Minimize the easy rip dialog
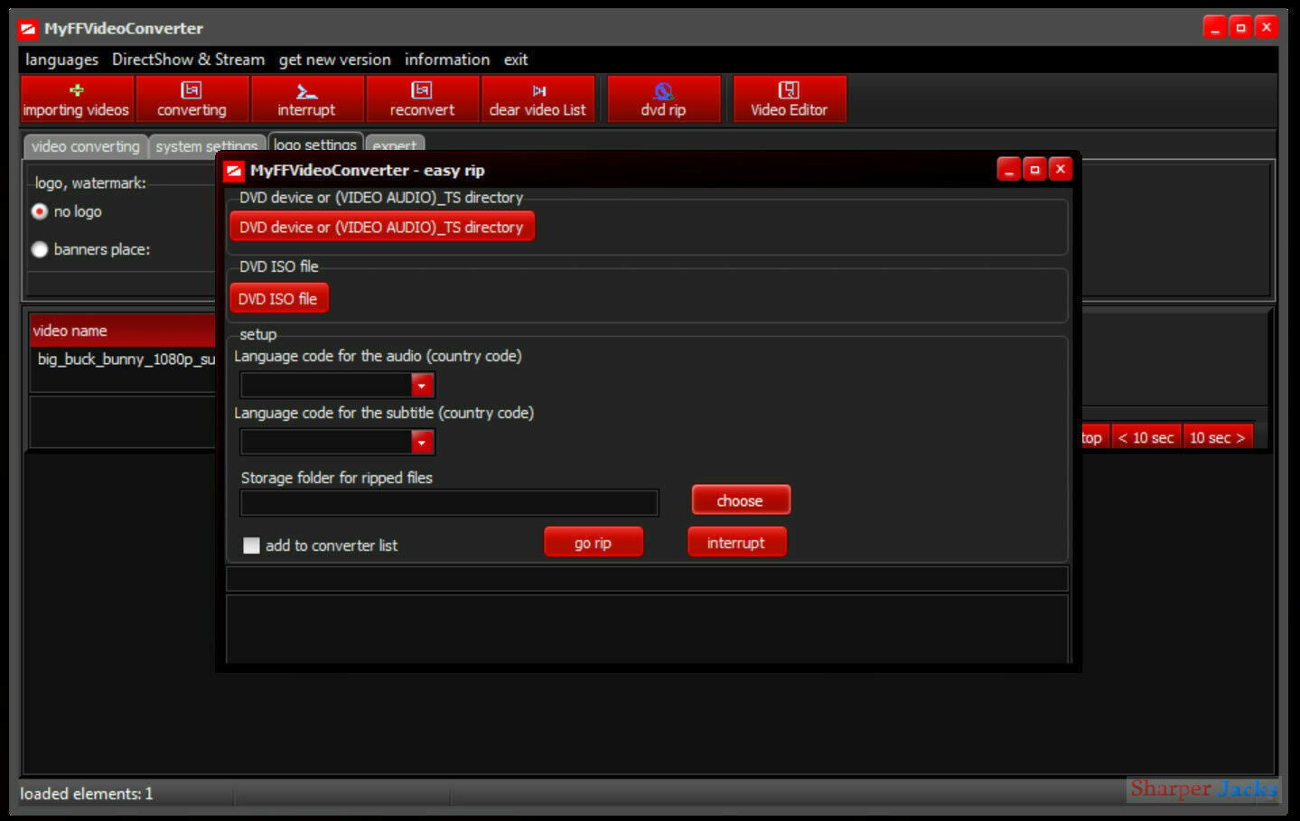1300x821 pixels. coord(1009,169)
